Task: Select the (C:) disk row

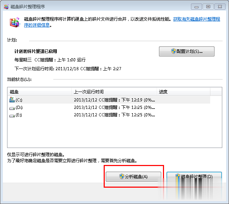Action: click(110, 100)
